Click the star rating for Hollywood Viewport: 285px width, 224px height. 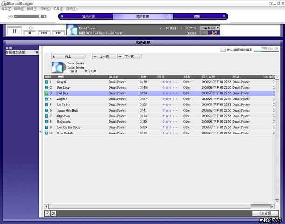170,122
